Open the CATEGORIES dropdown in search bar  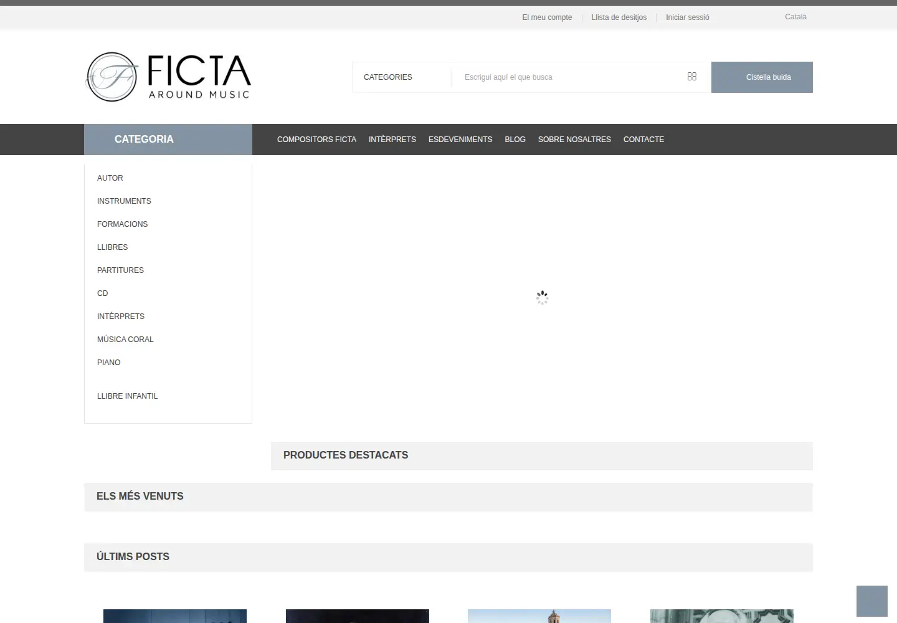pyautogui.click(x=402, y=77)
